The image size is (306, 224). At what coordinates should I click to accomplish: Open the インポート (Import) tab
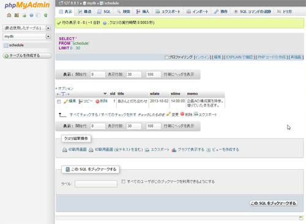(x=197, y=12)
